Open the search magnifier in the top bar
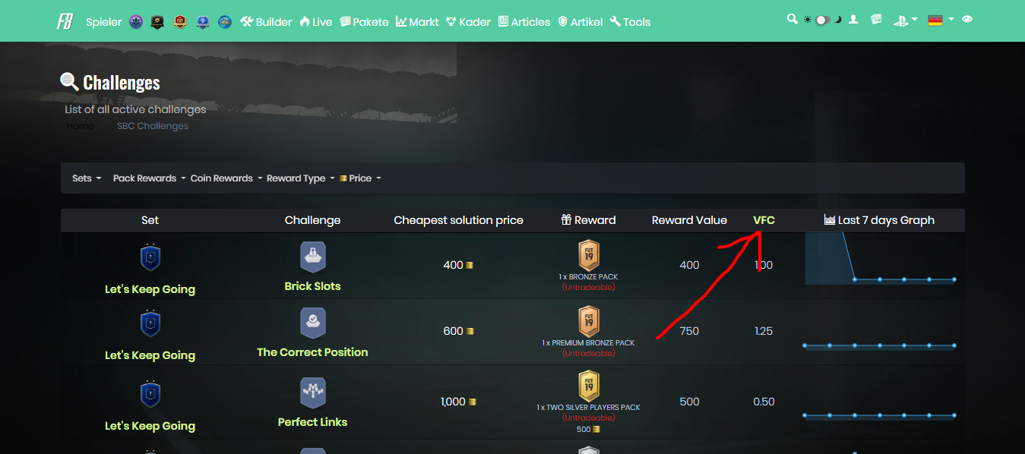The height and width of the screenshot is (454, 1025). point(792,19)
